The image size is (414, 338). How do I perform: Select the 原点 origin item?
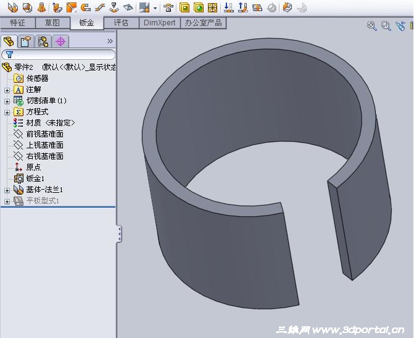tap(28, 167)
